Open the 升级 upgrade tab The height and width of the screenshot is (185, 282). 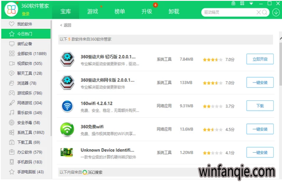coord(147,11)
